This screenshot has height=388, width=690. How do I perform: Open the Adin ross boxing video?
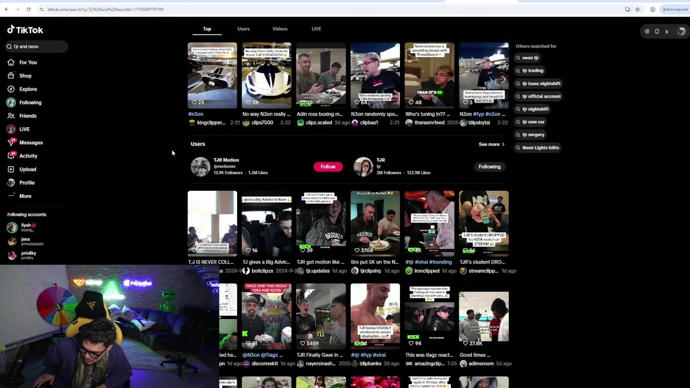click(321, 75)
